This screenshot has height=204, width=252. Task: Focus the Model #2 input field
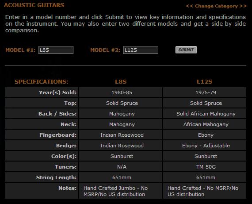(141, 50)
